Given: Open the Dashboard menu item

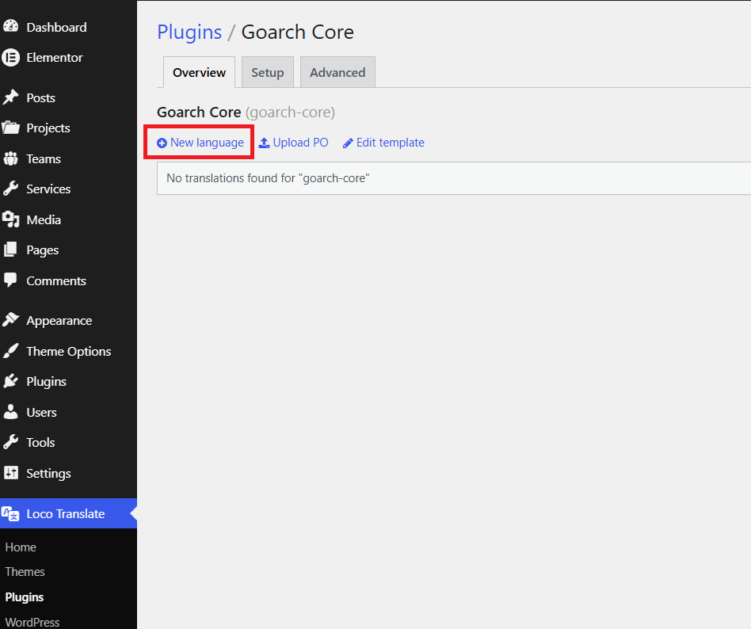Looking at the screenshot, I should pyautogui.click(x=68, y=27).
